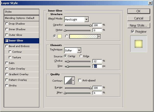Image resolution: width=154 pixels, height=112 pixels.
Task: Uncheck the Preview checkbox
Action: 133,31
